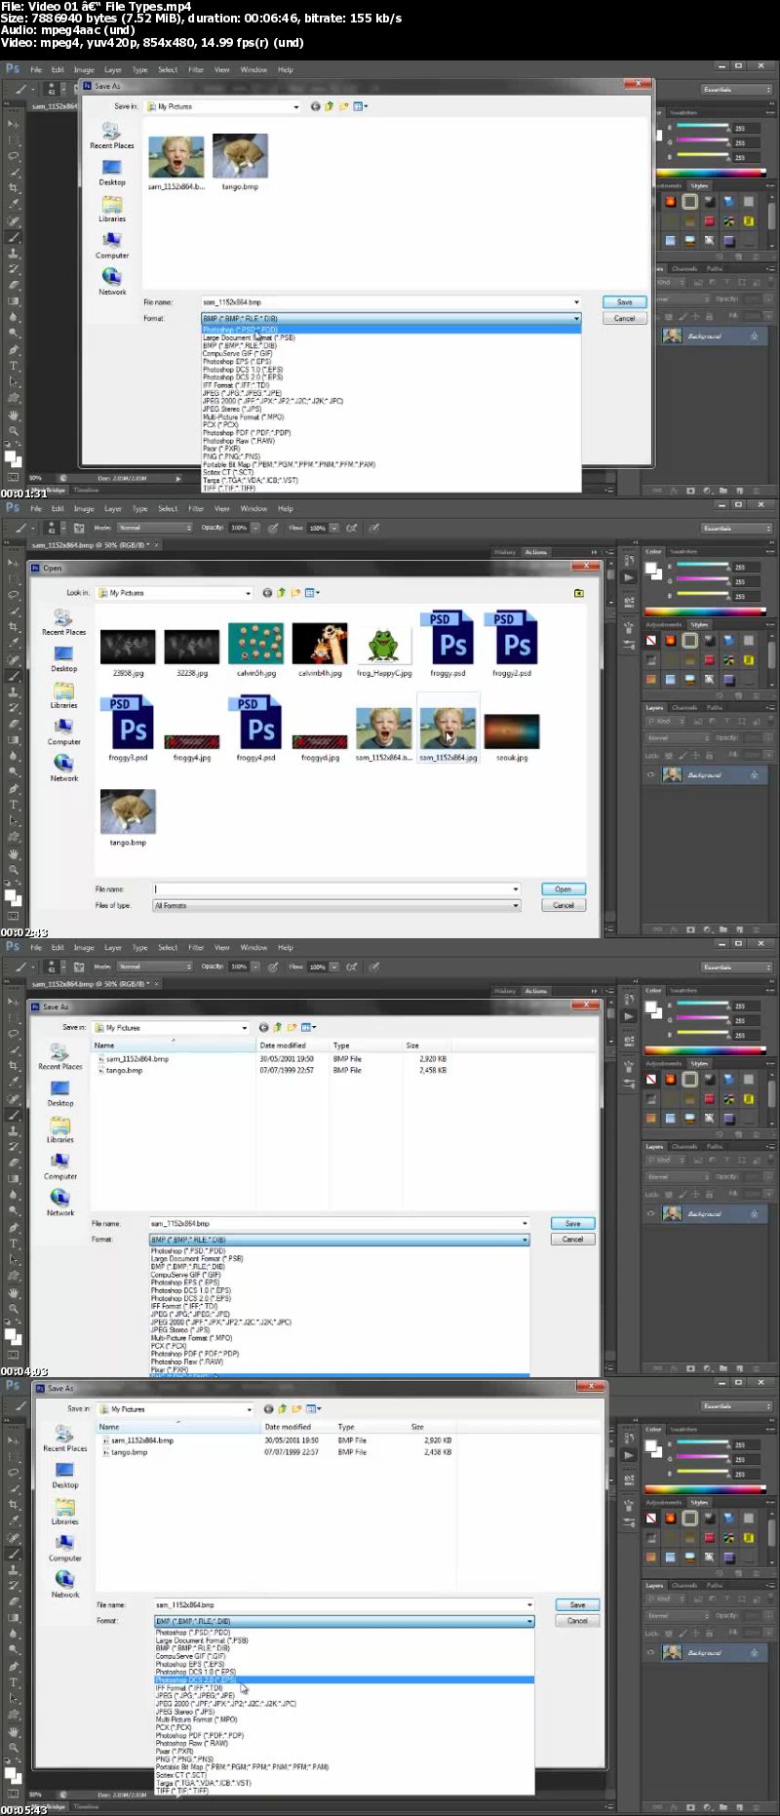This screenshot has width=780, height=1816.
Task: Click Save button in the 00:05:43 frame
Action: pos(578,1604)
